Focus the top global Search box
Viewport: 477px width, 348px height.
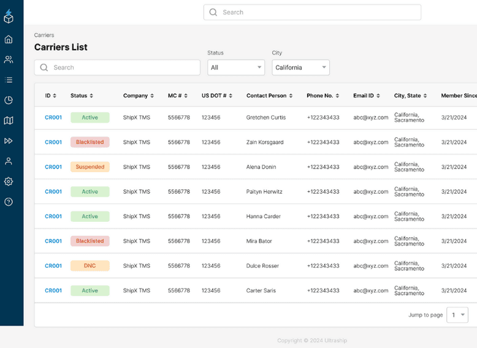[x=312, y=12]
